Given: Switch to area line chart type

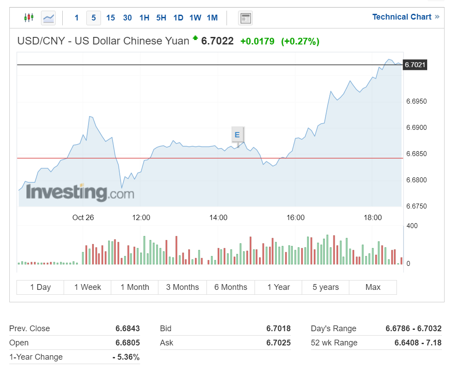Looking at the screenshot, I should (48, 18).
